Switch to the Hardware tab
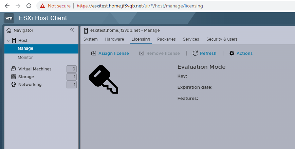295x149 pixels. [x=115, y=39]
